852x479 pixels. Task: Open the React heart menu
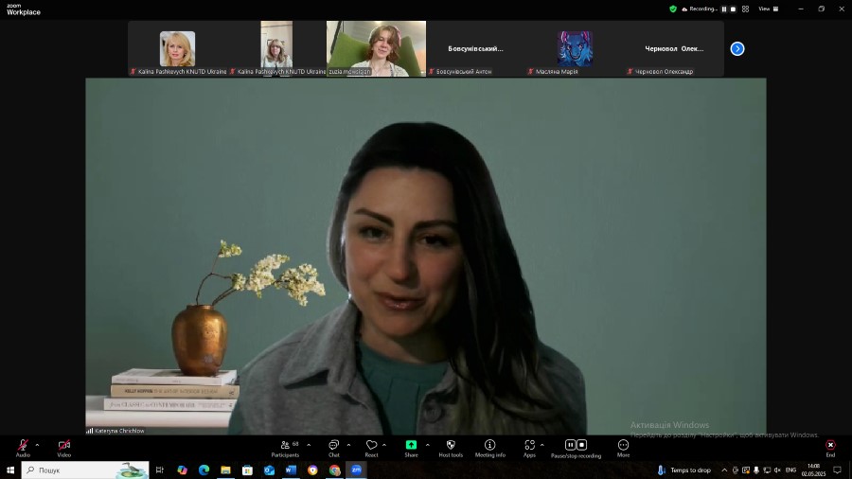[x=372, y=448]
